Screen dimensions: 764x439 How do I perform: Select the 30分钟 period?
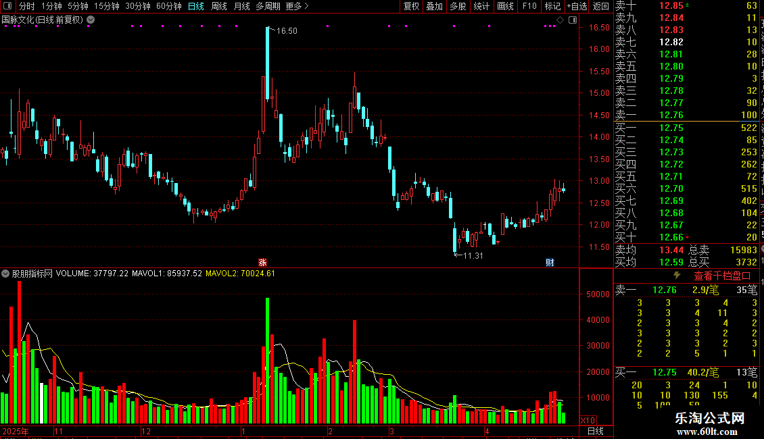coord(138,6)
